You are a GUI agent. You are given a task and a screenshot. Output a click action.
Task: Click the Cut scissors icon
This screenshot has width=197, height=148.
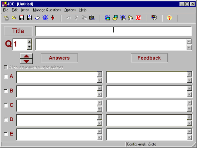pos(76,18)
